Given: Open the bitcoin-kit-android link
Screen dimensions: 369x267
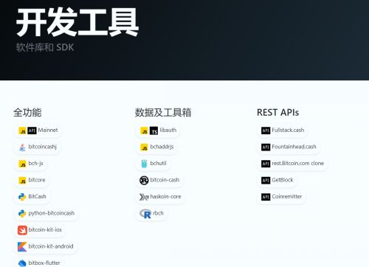Looking at the screenshot, I should click(51, 246).
